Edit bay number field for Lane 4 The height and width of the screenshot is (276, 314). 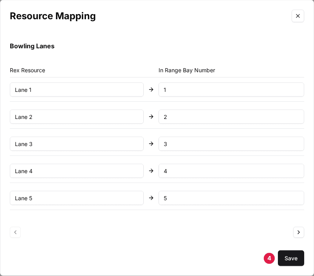coord(231,171)
